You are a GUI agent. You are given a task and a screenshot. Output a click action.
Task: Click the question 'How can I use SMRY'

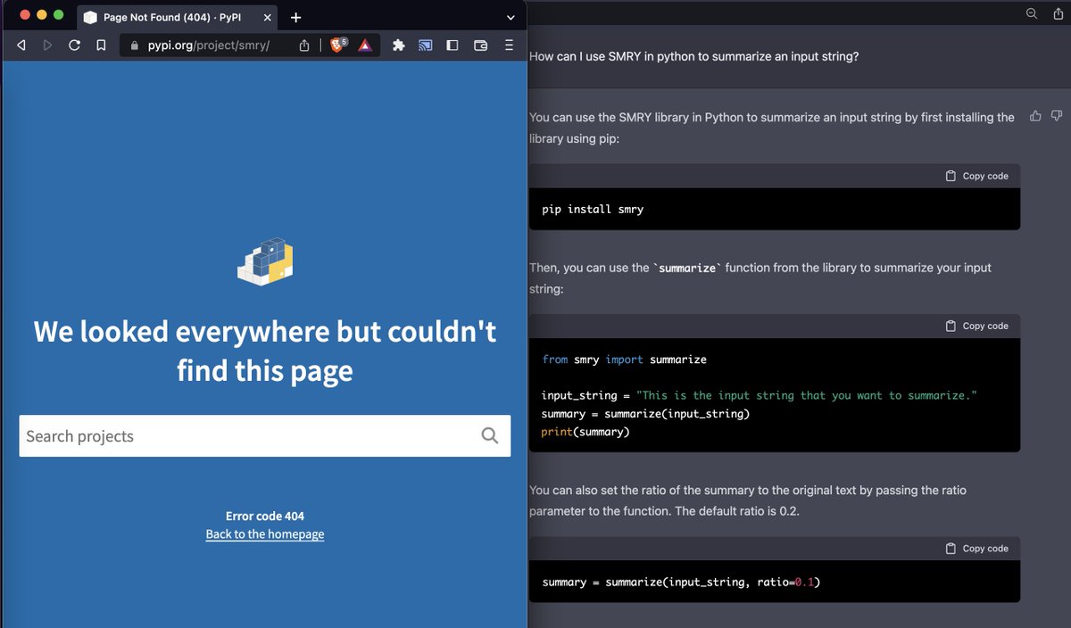(694, 56)
